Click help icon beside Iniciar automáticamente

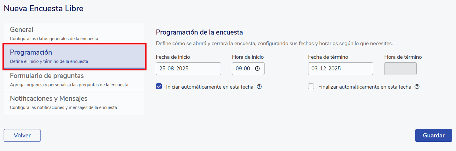click(x=259, y=87)
